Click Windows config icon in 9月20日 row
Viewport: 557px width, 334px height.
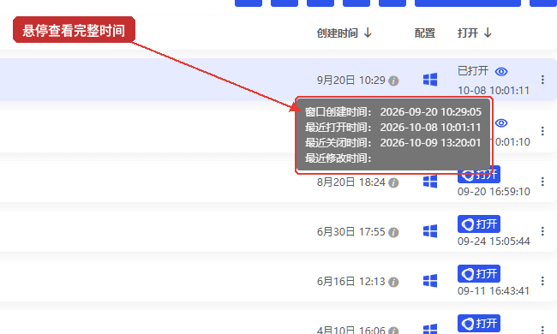click(430, 80)
